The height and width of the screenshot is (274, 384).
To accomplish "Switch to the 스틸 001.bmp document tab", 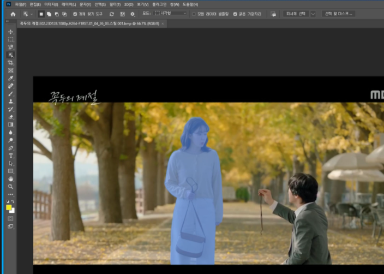I will 89,24.
